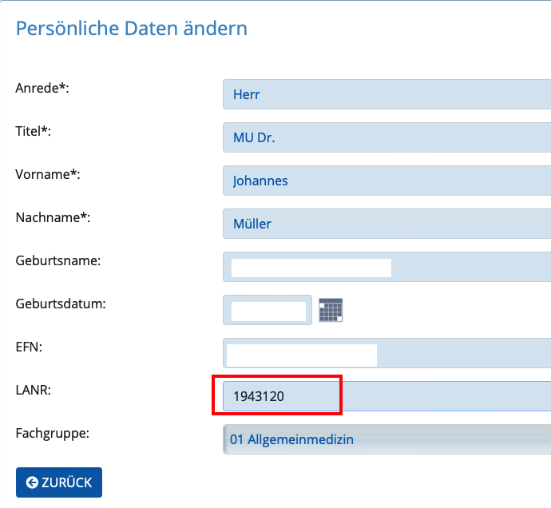Click the 'Nachname*:' label text

pyautogui.click(x=53, y=217)
